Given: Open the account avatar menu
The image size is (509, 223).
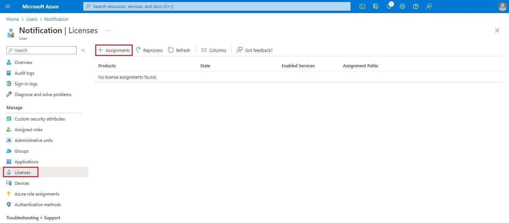Looking at the screenshot, I should (502, 6).
